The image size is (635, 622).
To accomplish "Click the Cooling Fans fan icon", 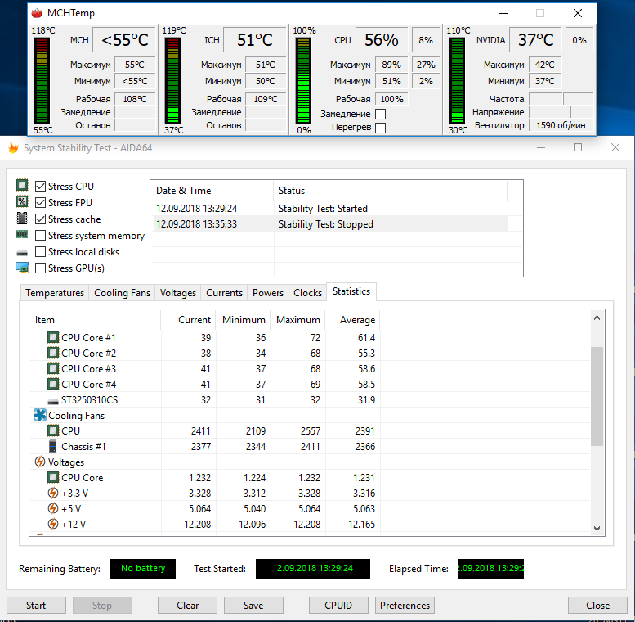I will pos(40,415).
